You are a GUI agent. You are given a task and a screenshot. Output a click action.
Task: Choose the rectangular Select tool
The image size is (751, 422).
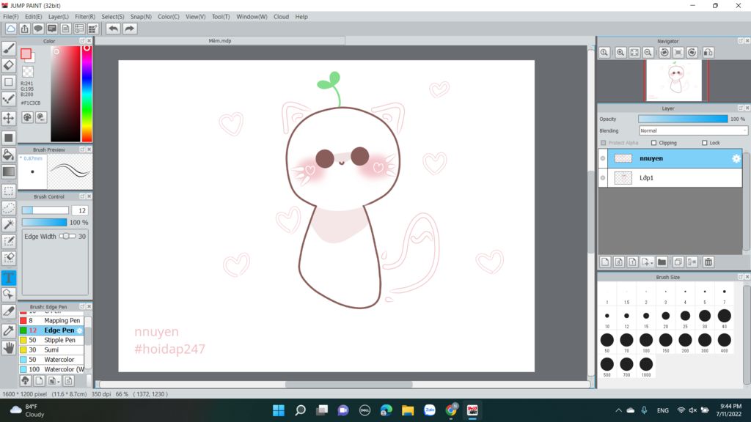pyautogui.click(x=9, y=191)
